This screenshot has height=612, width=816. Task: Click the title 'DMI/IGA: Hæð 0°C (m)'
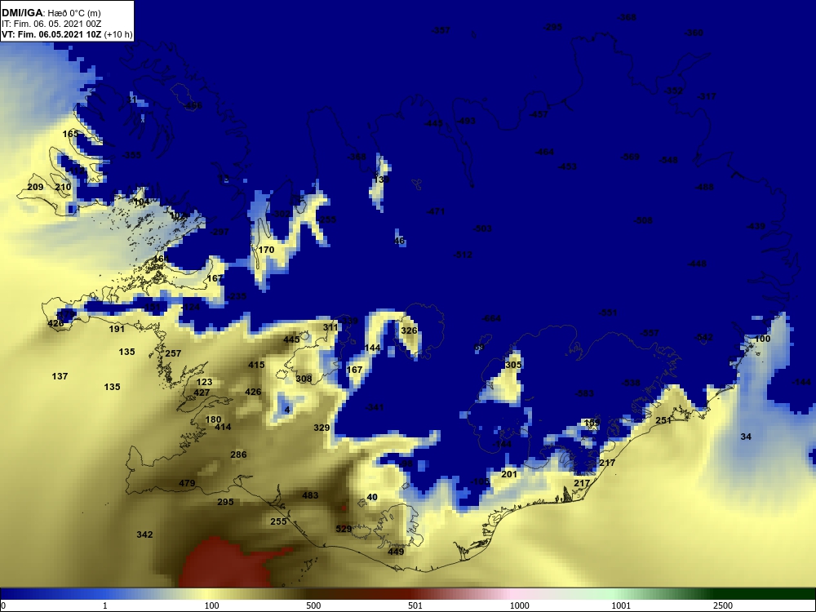coord(51,13)
